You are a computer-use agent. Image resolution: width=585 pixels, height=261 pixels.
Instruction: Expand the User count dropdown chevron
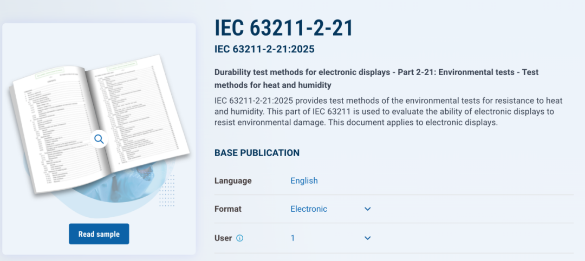(x=367, y=238)
